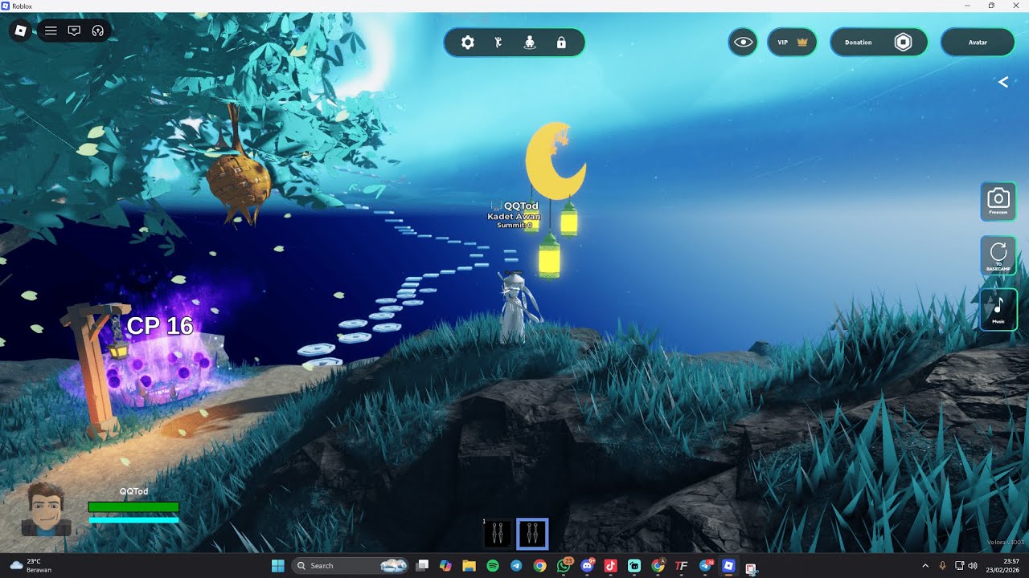Click the microphone tray icon
The image size is (1029, 578).
[x=942, y=566]
